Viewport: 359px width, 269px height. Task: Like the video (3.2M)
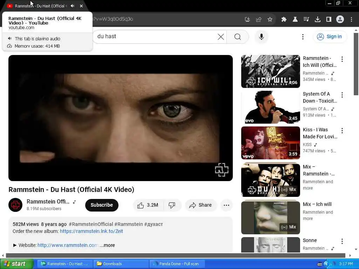(x=148, y=205)
